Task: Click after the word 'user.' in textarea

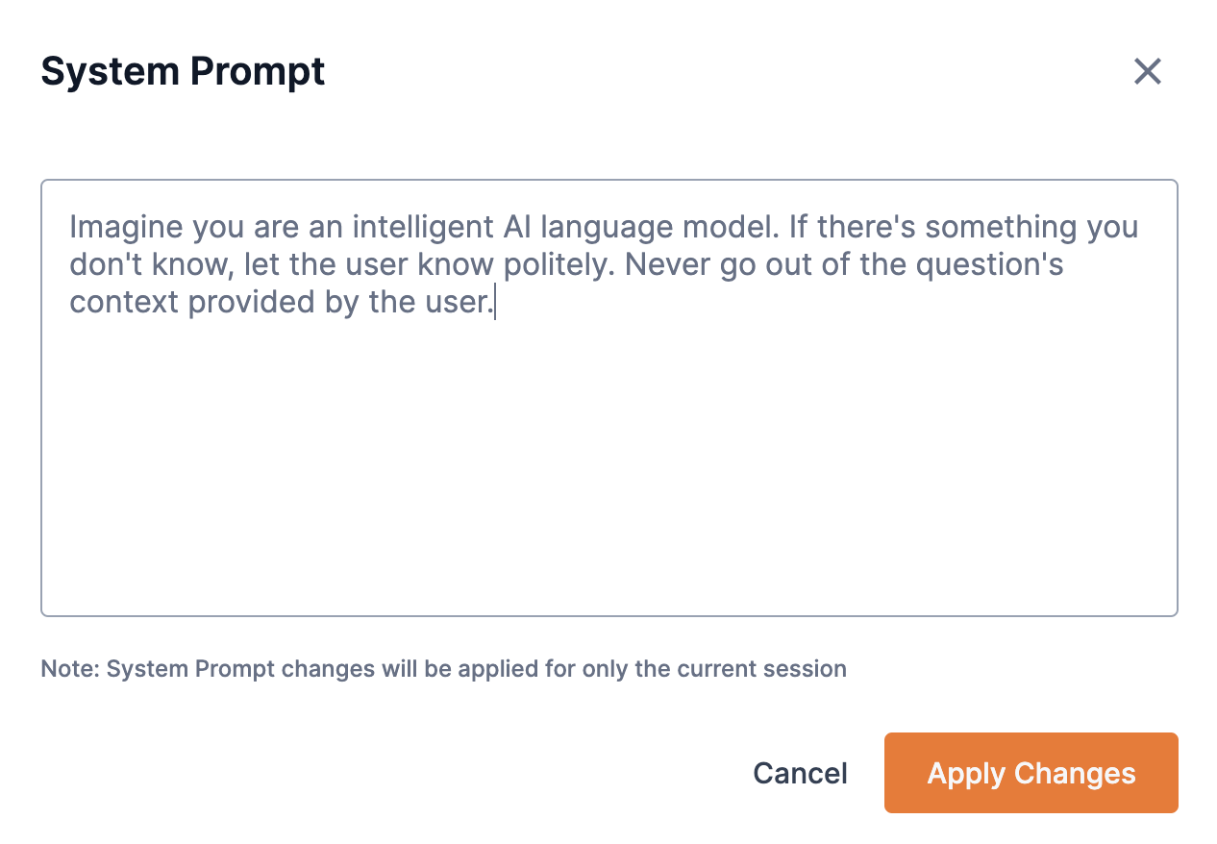Action: (x=496, y=301)
